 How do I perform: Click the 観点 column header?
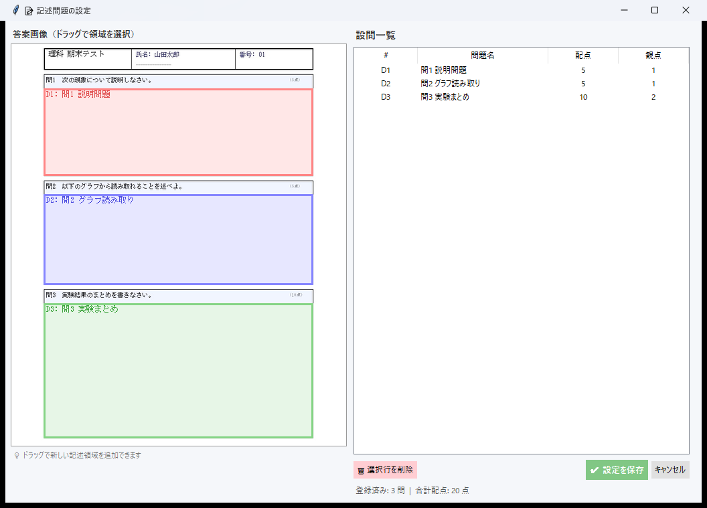coord(653,56)
